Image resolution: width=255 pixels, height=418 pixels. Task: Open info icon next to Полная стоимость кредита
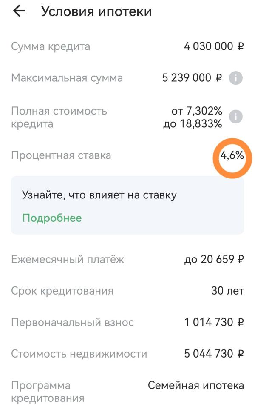(x=235, y=117)
